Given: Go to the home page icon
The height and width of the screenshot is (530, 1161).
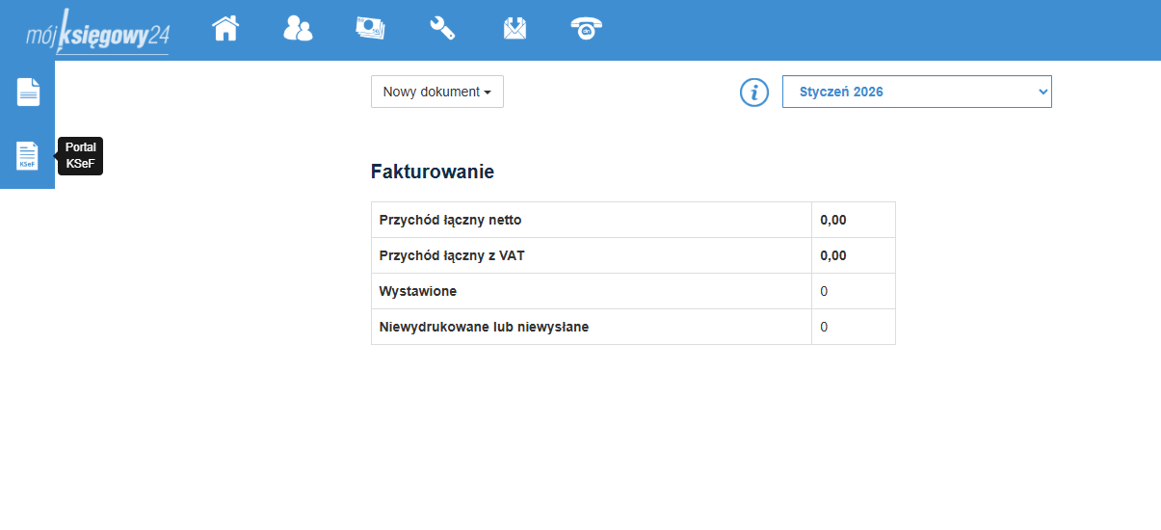Looking at the screenshot, I should [x=225, y=29].
